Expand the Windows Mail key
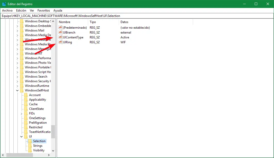This screenshot has width=274, height=158. pos(17,30)
